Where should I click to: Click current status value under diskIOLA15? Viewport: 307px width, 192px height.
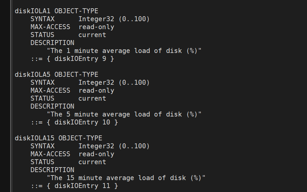(92, 162)
